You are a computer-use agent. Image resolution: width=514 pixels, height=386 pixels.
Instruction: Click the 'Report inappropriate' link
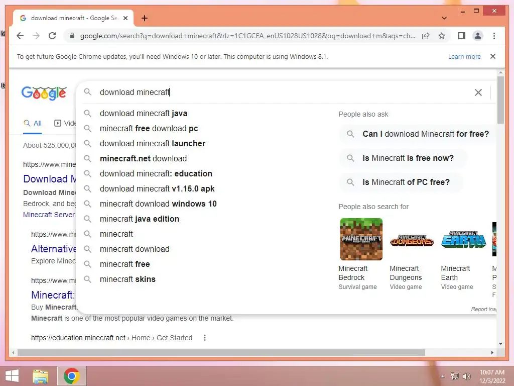coord(483,309)
